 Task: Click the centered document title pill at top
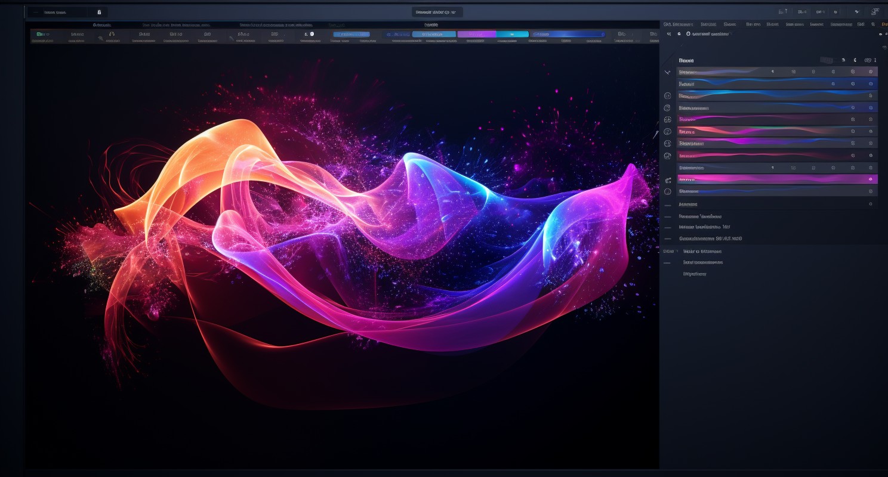437,12
